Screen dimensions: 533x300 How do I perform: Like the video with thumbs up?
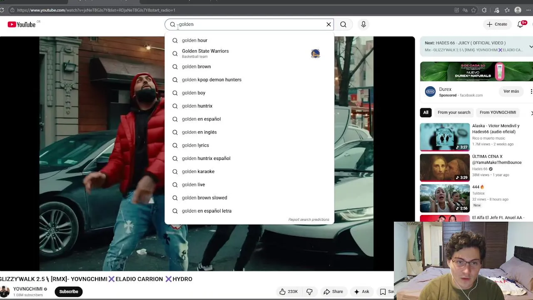(283, 292)
